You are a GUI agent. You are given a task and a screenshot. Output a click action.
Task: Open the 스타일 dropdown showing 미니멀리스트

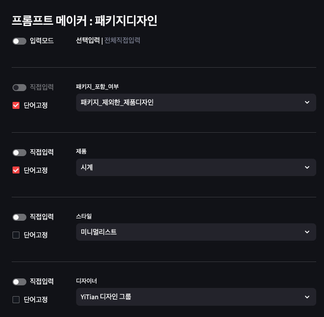pos(196,232)
